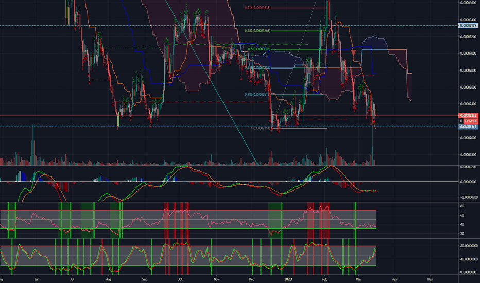480x283 pixels.
Task: Click the stochastic pane 0.00000000 axis label
Action: point(469,272)
